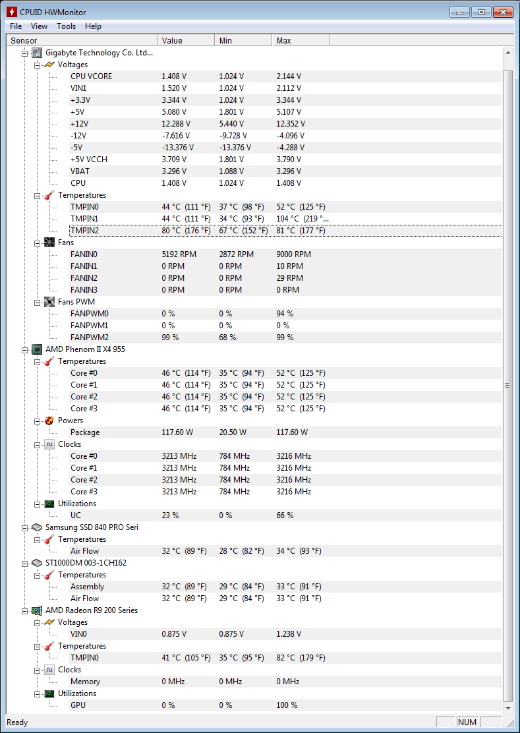The height and width of the screenshot is (733, 520).
Task: Click the Ready status text
Action: (x=17, y=722)
